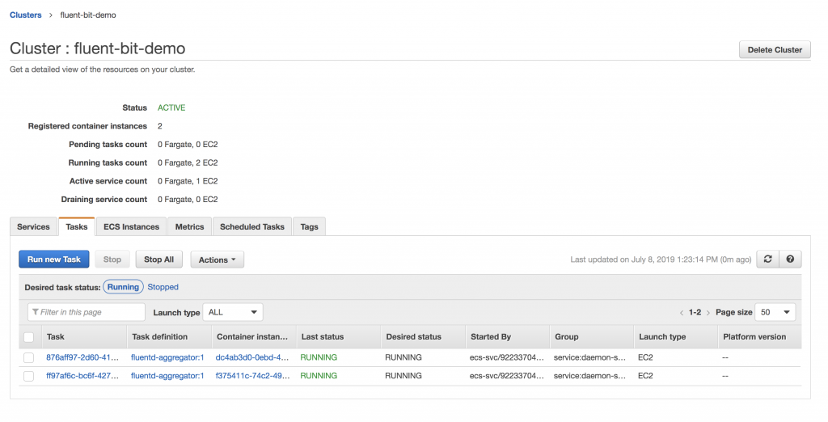Click the breadcrumb chevron separator

click(51, 15)
